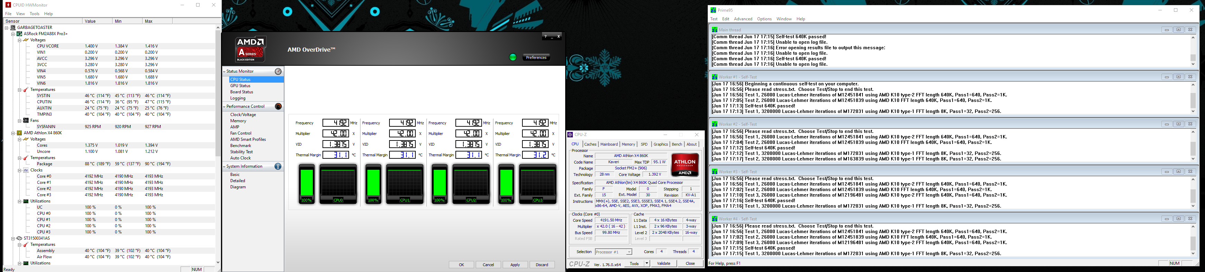This screenshot has width=1205, height=272.
Task: Click the Worker #2 Self-Test window icon
Action: [714, 124]
